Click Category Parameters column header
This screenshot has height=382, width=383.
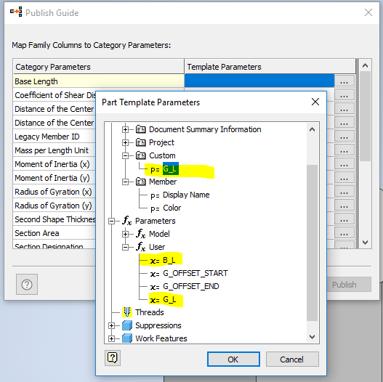coord(98,66)
